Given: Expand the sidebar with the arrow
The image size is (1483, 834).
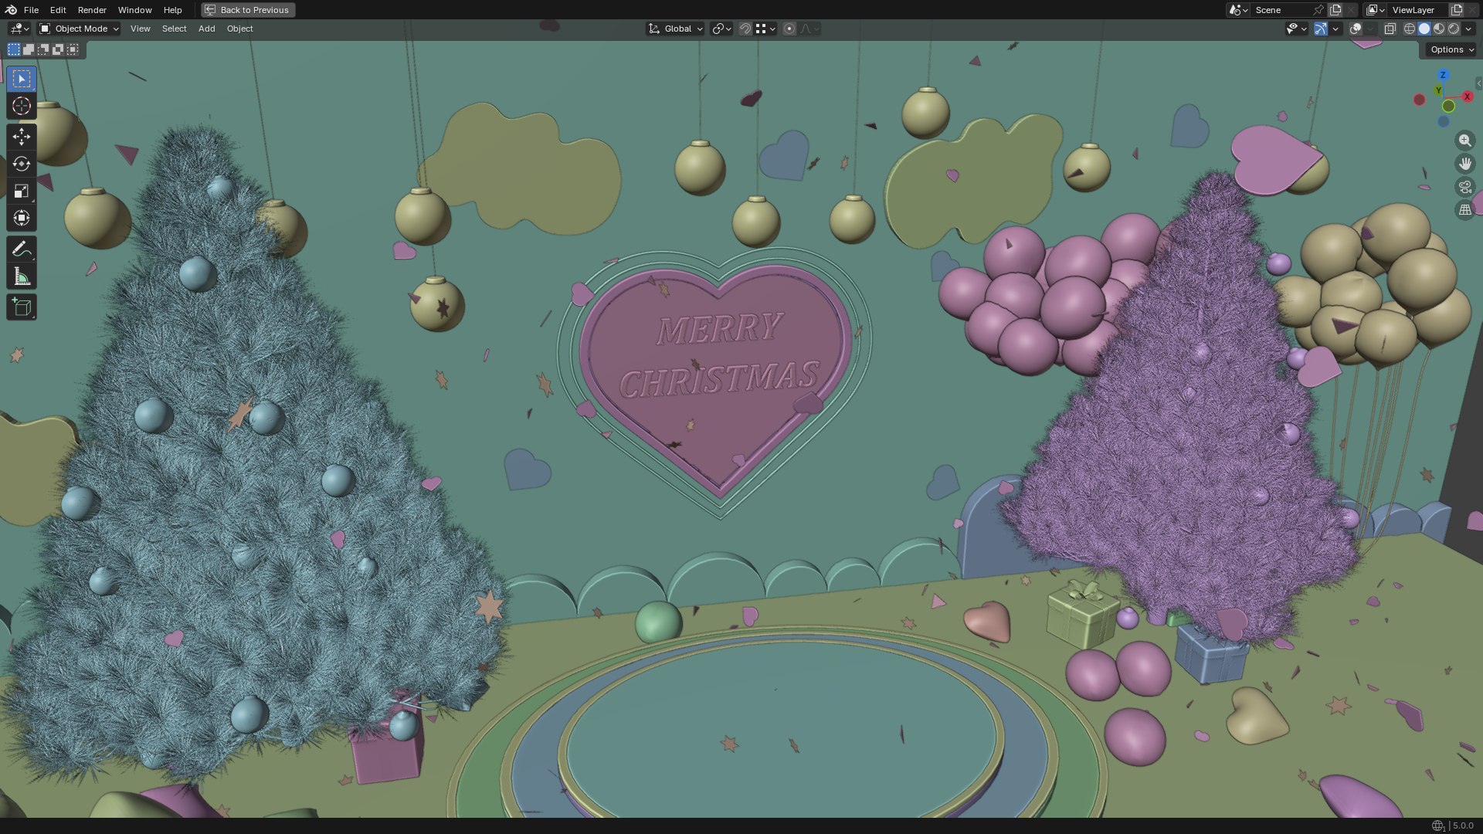Looking at the screenshot, I should pyautogui.click(x=1478, y=83).
